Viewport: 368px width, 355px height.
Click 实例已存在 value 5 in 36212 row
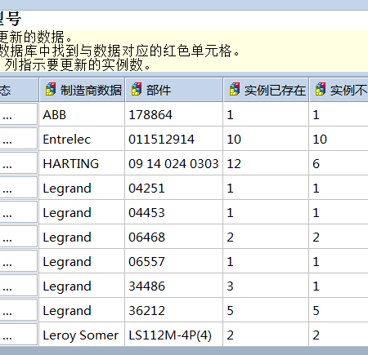pos(266,310)
